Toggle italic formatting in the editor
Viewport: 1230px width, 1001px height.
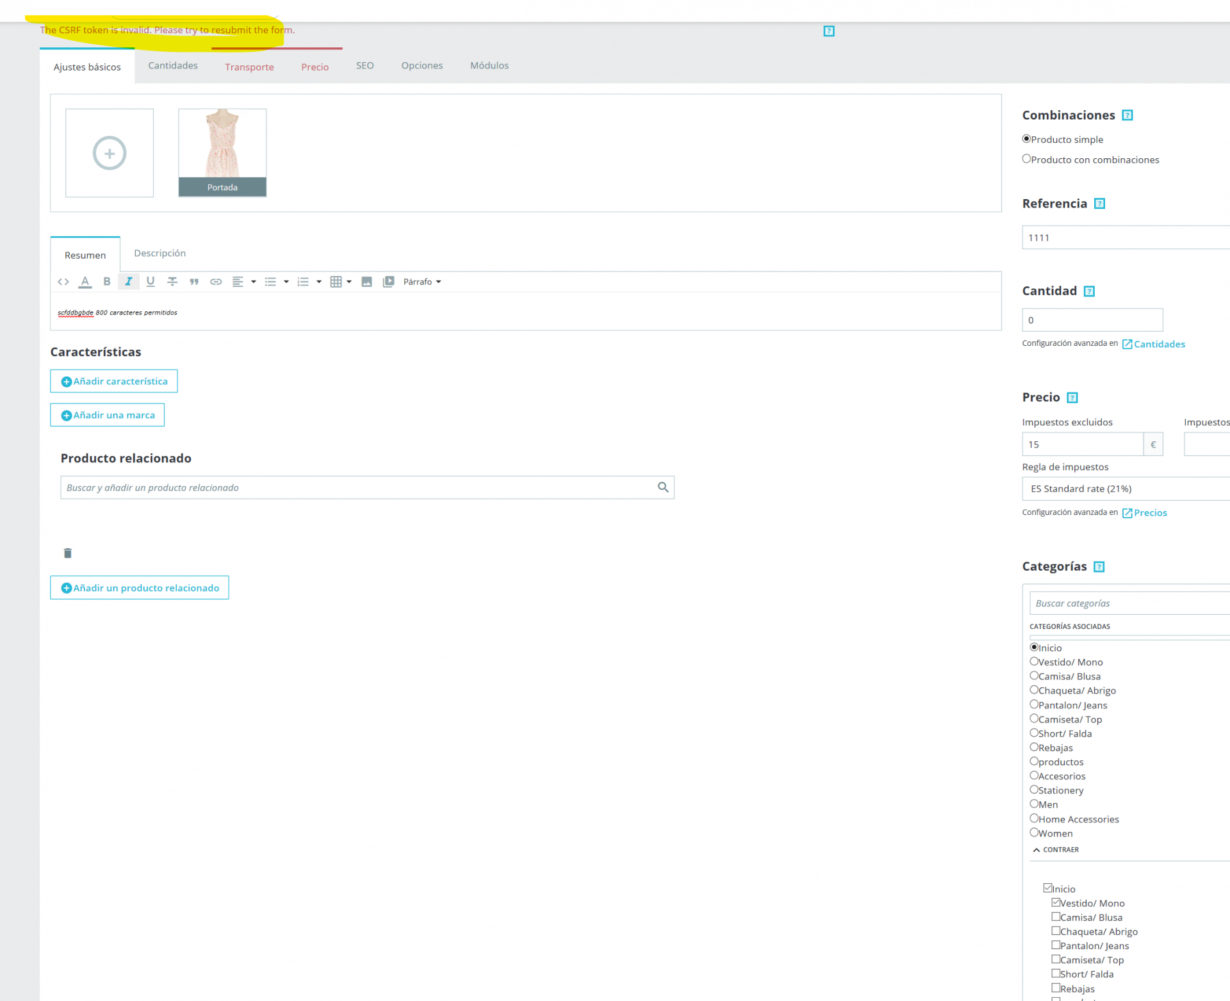129,282
